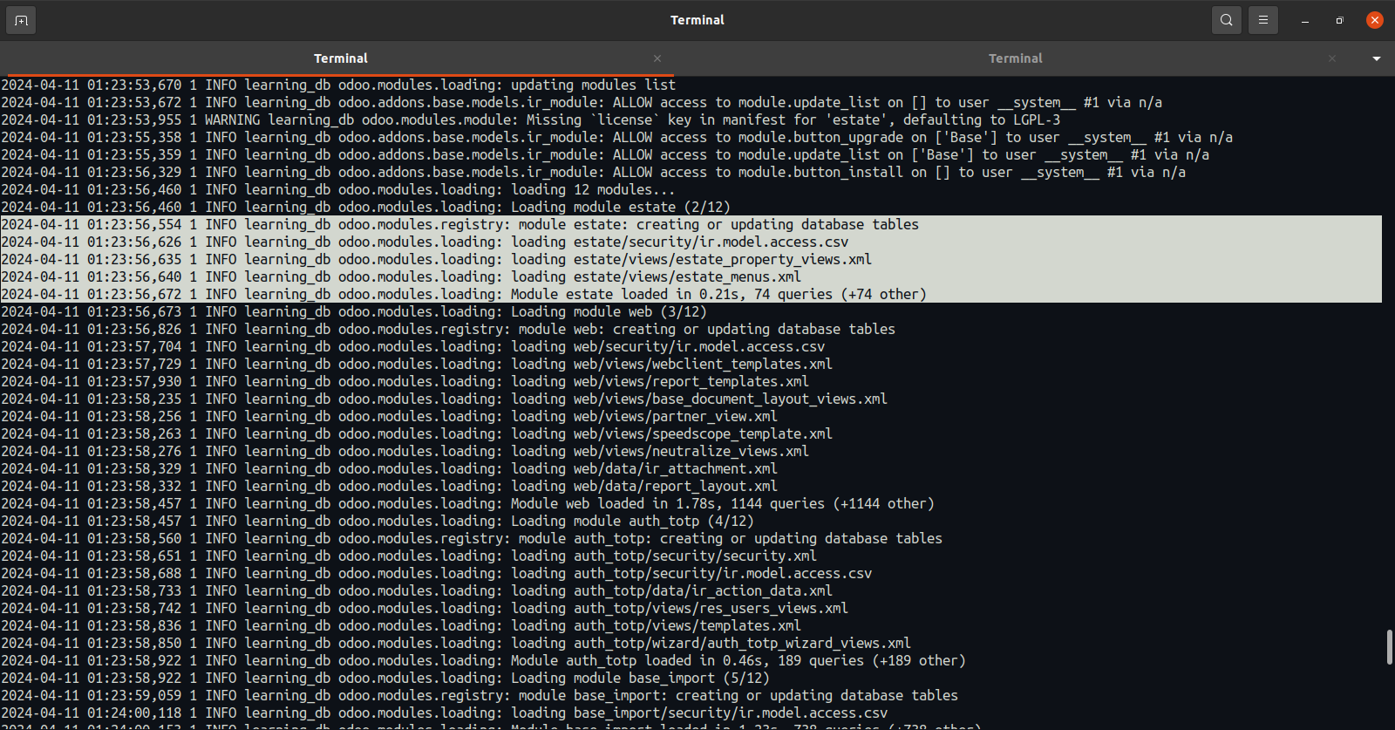Click line loading web/views/report_templates.xml
1395x730 pixels.
tap(405, 381)
